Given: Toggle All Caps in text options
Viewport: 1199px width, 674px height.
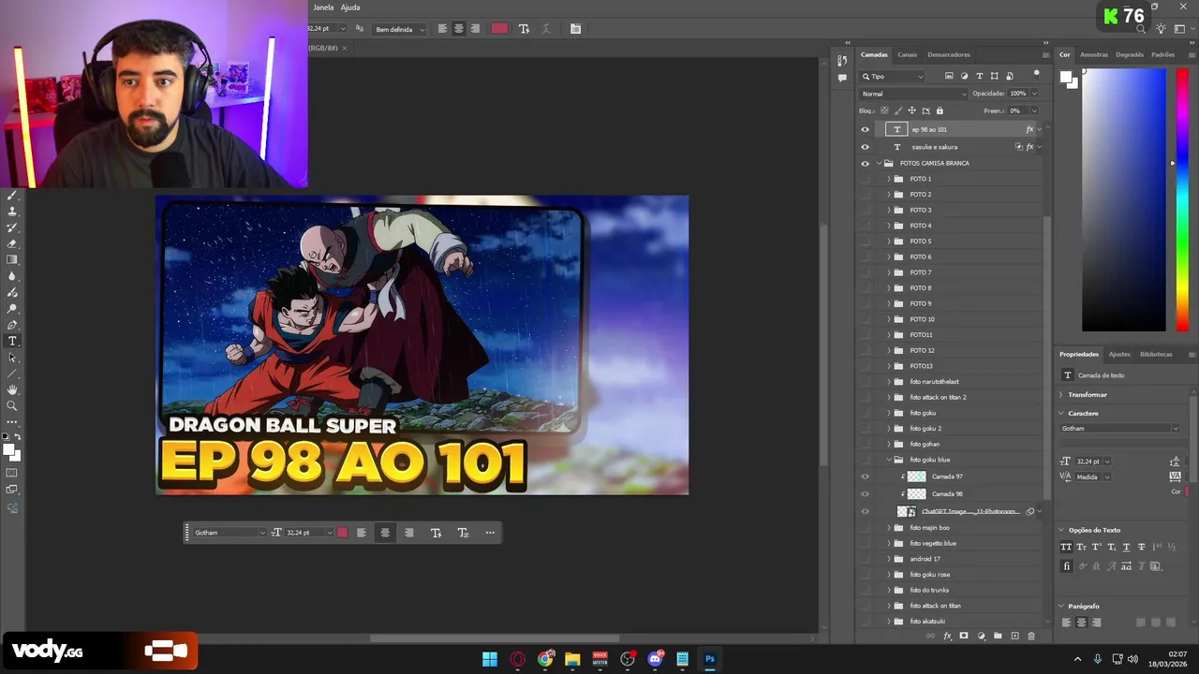Looking at the screenshot, I should tap(1066, 547).
